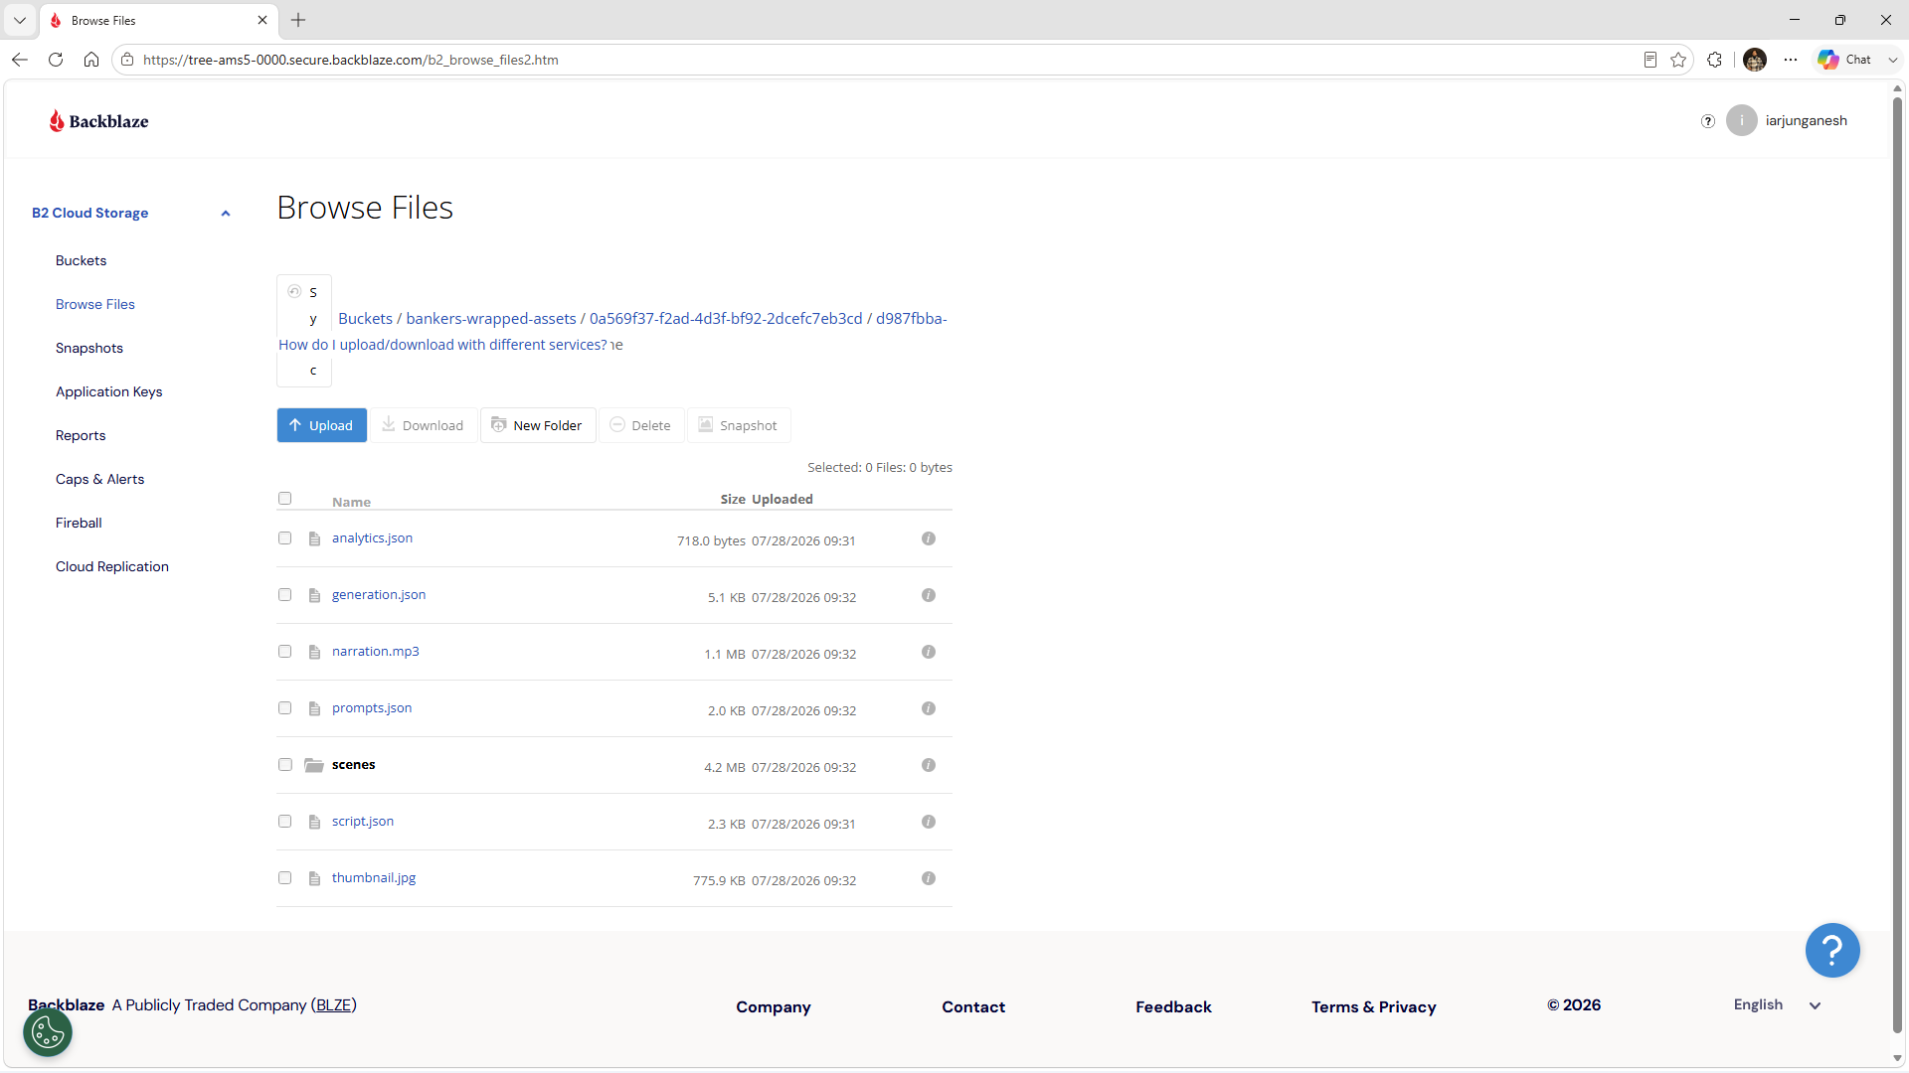Open the prompts.json file link
Screen dimensions: 1909x1073
pos(372,708)
